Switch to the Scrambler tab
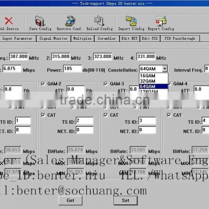Screen dimensions: 209x209 [107, 39]
